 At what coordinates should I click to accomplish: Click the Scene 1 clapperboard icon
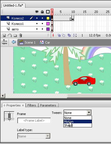21,42
